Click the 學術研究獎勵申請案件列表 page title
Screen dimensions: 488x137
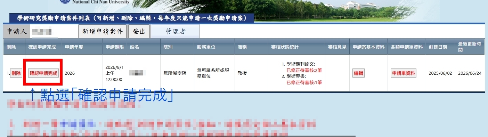132,18
